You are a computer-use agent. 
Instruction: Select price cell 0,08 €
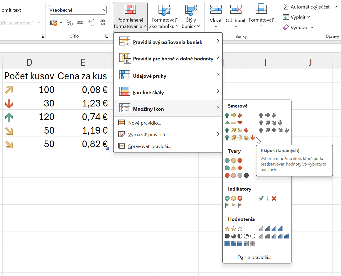coord(82,89)
